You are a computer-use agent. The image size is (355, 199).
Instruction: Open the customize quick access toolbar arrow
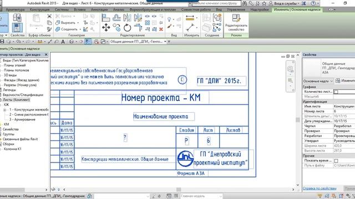click(x=169, y=41)
